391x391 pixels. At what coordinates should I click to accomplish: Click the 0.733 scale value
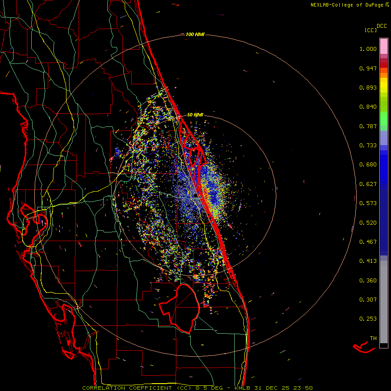368,146
